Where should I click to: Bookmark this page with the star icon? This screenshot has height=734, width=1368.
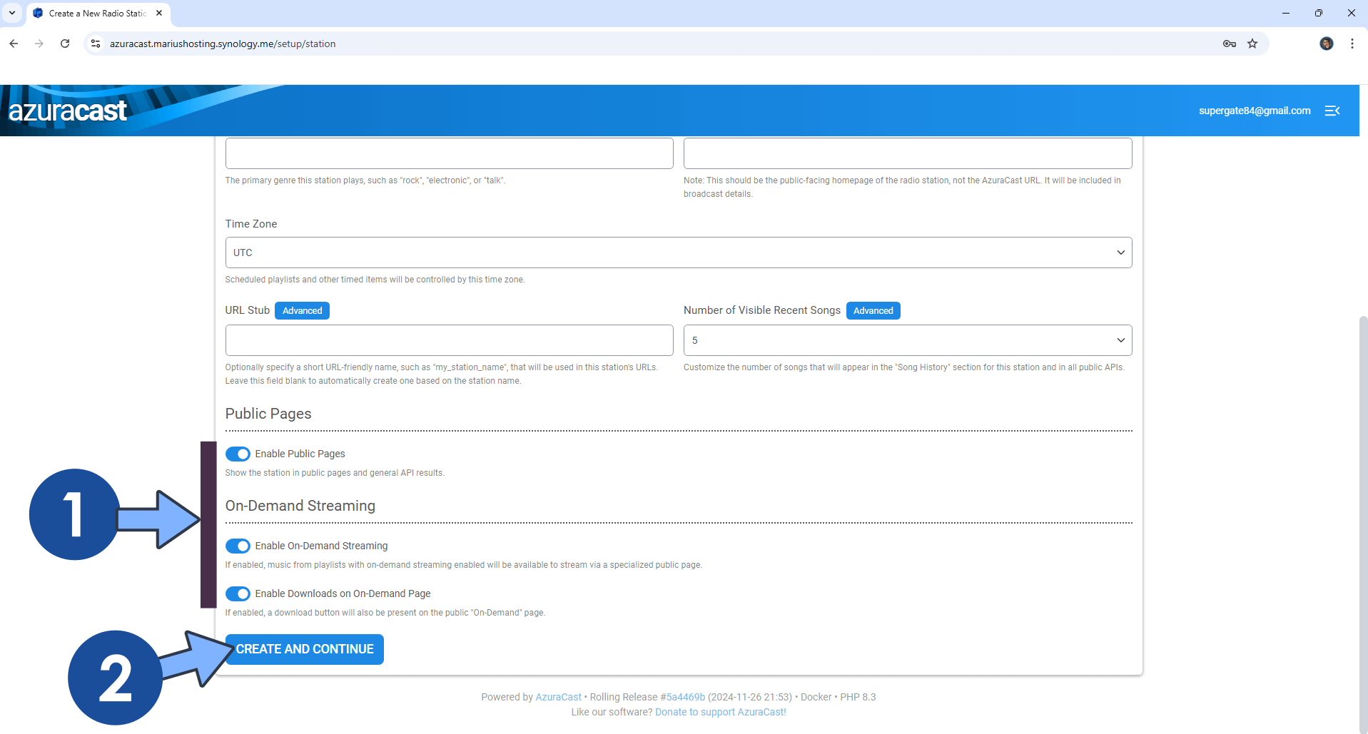(1252, 44)
